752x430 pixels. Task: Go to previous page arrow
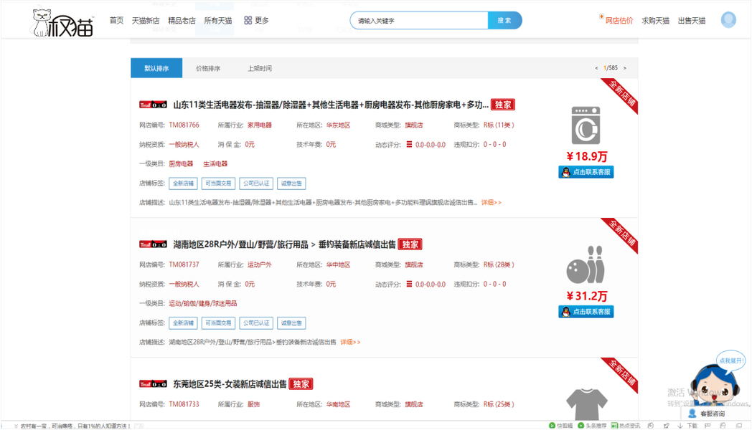coord(596,68)
